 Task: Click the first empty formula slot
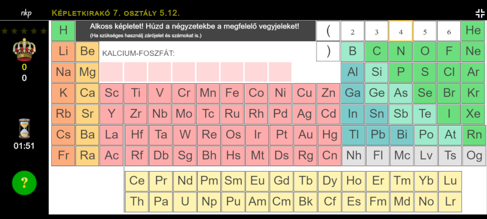tap(111, 72)
